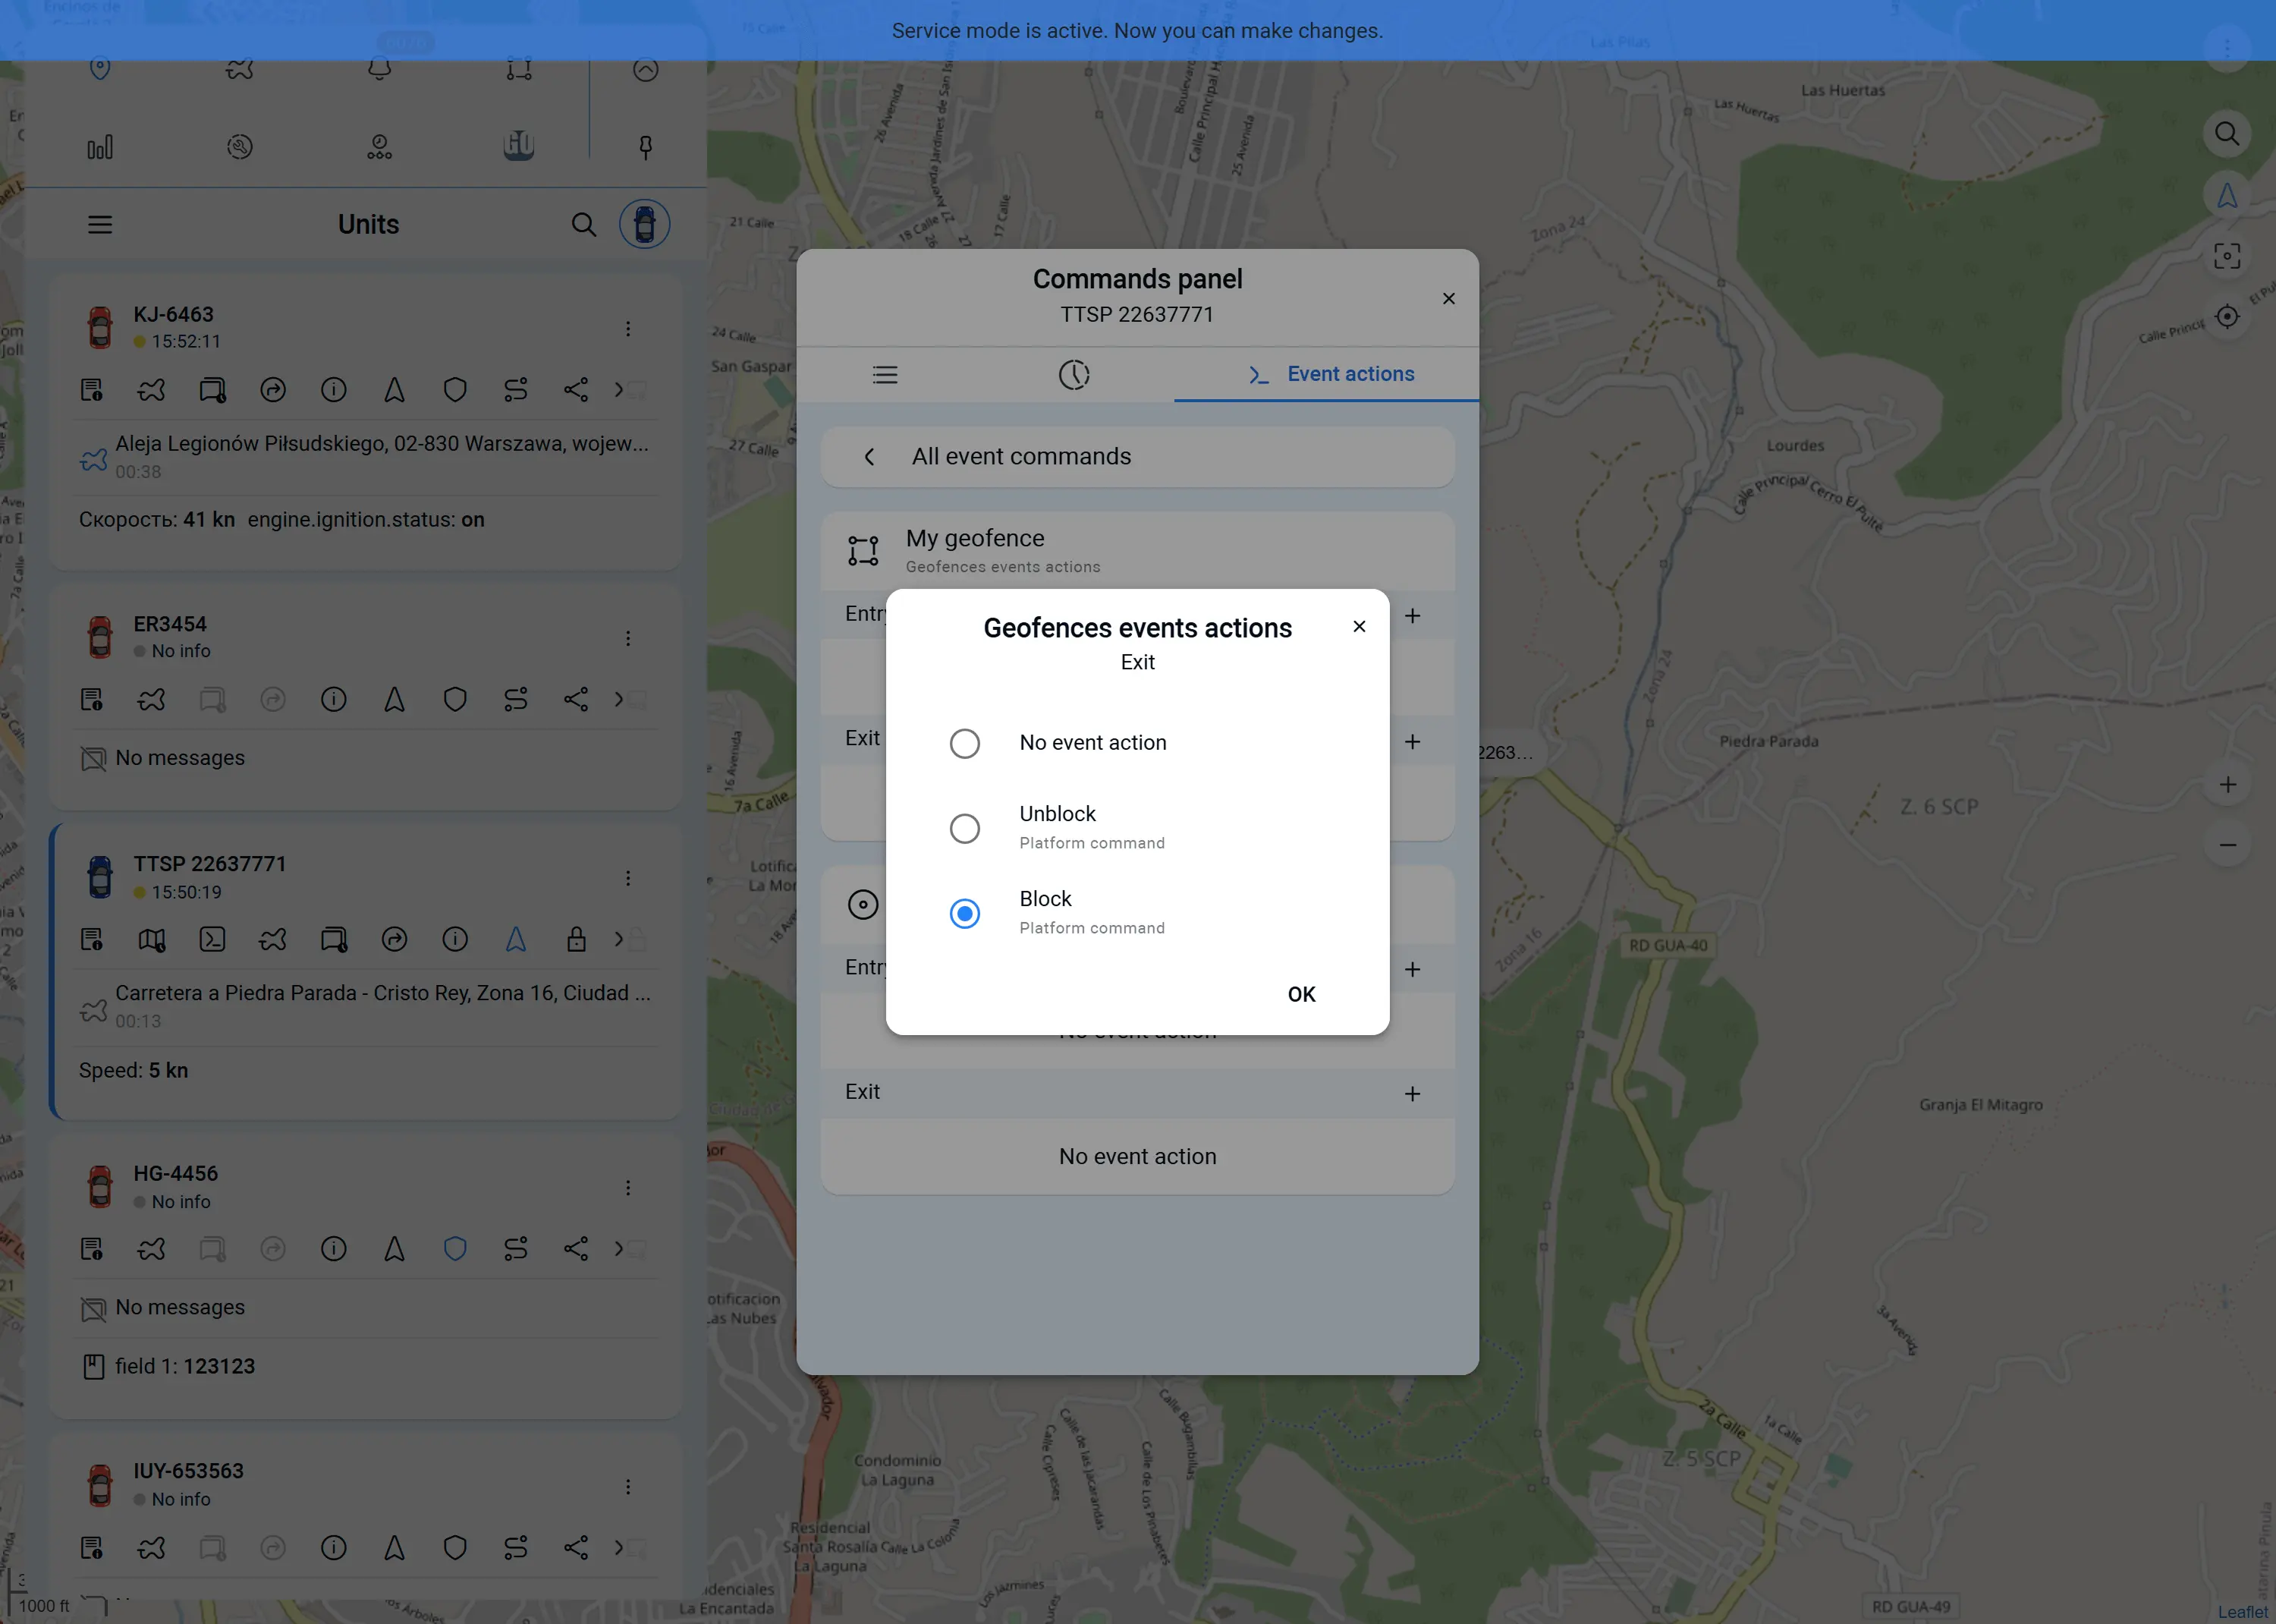Switch to the Event actions tab
Screen dimensions: 2276x1624
coord(1328,374)
